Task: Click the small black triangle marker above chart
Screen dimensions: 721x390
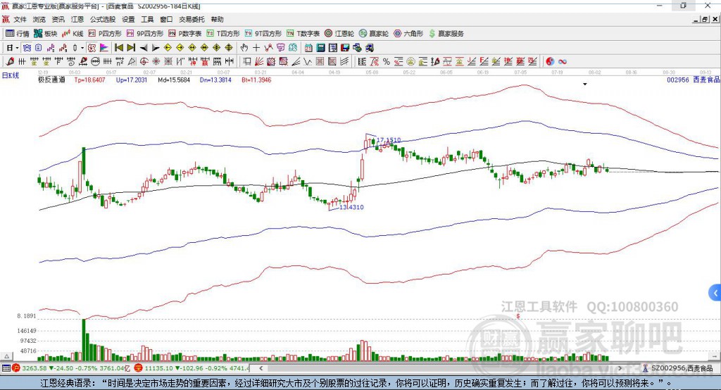Action: point(585,84)
